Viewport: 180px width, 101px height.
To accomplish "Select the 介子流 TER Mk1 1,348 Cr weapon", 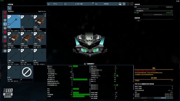I will tap(14, 23).
